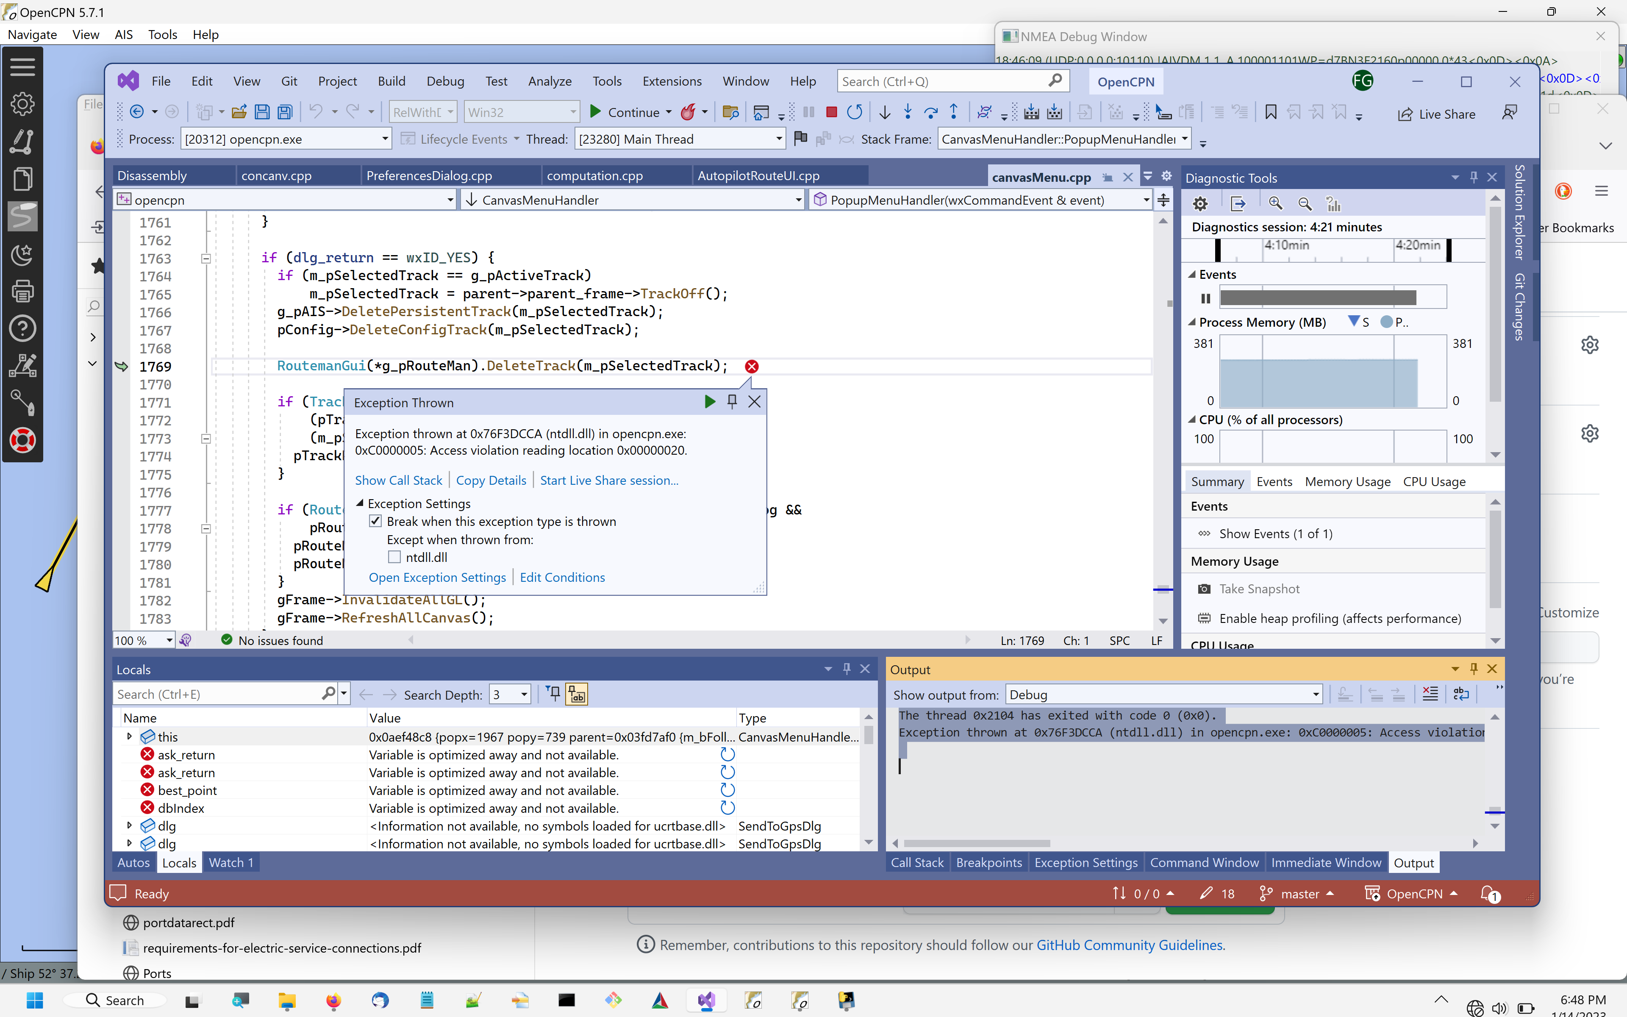Expand the this variable in Locals

pyautogui.click(x=129, y=736)
